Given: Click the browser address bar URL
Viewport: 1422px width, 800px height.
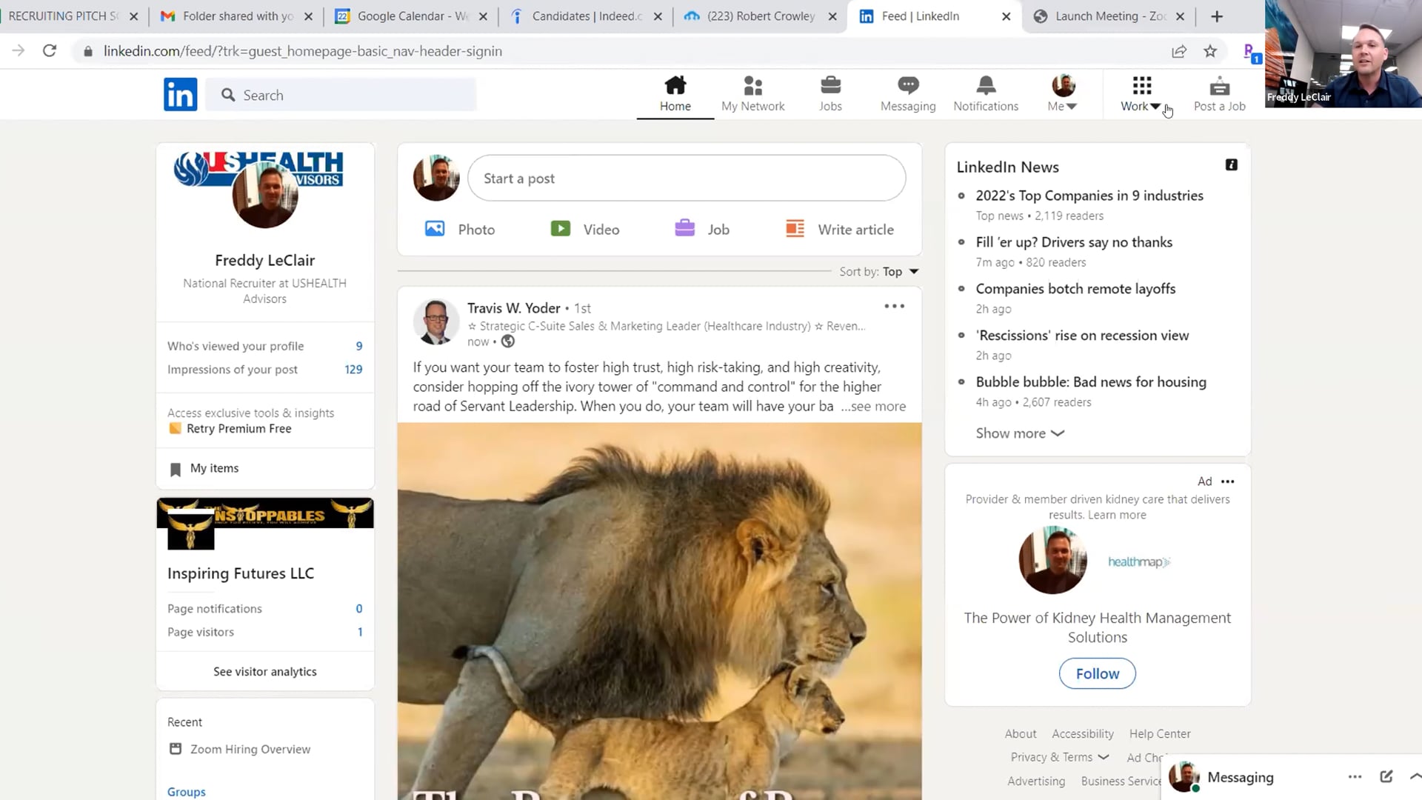Looking at the screenshot, I should (302, 51).
